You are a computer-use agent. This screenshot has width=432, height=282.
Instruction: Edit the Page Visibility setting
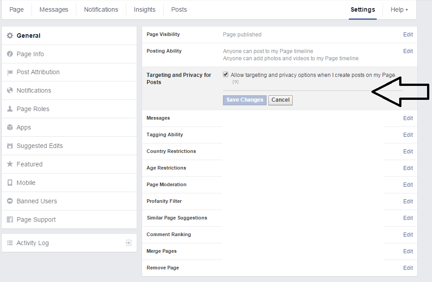408,35
